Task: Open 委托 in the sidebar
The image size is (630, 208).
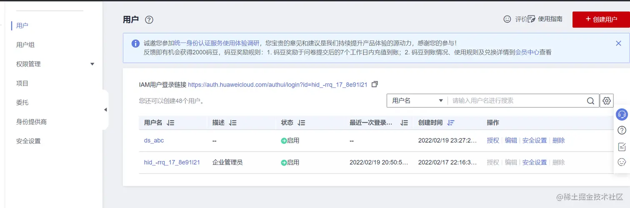Action: 22,102
